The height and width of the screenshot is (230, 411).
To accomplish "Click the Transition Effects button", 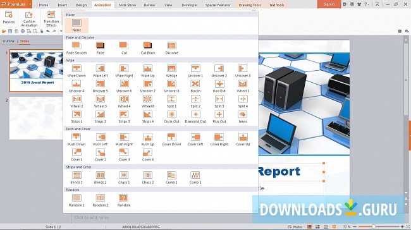I will tap(51, 19).
